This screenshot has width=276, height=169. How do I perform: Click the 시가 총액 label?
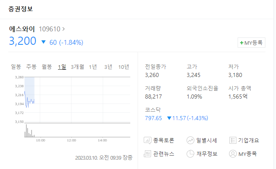(x=240, y=88)
